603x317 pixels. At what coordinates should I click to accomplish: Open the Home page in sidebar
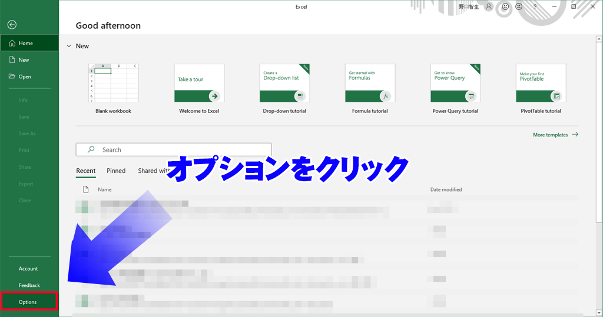(29, 43)
